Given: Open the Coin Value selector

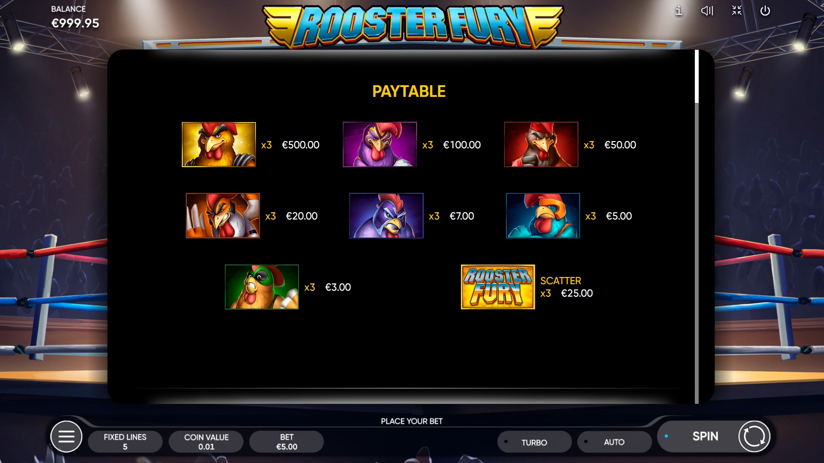Looking at the screenshot, I should 206,442.
